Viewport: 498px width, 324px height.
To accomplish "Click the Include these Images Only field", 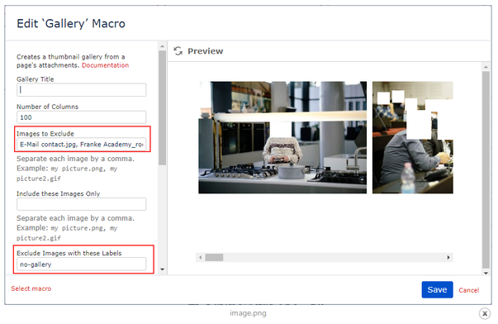I will click(x=81, y=204).
